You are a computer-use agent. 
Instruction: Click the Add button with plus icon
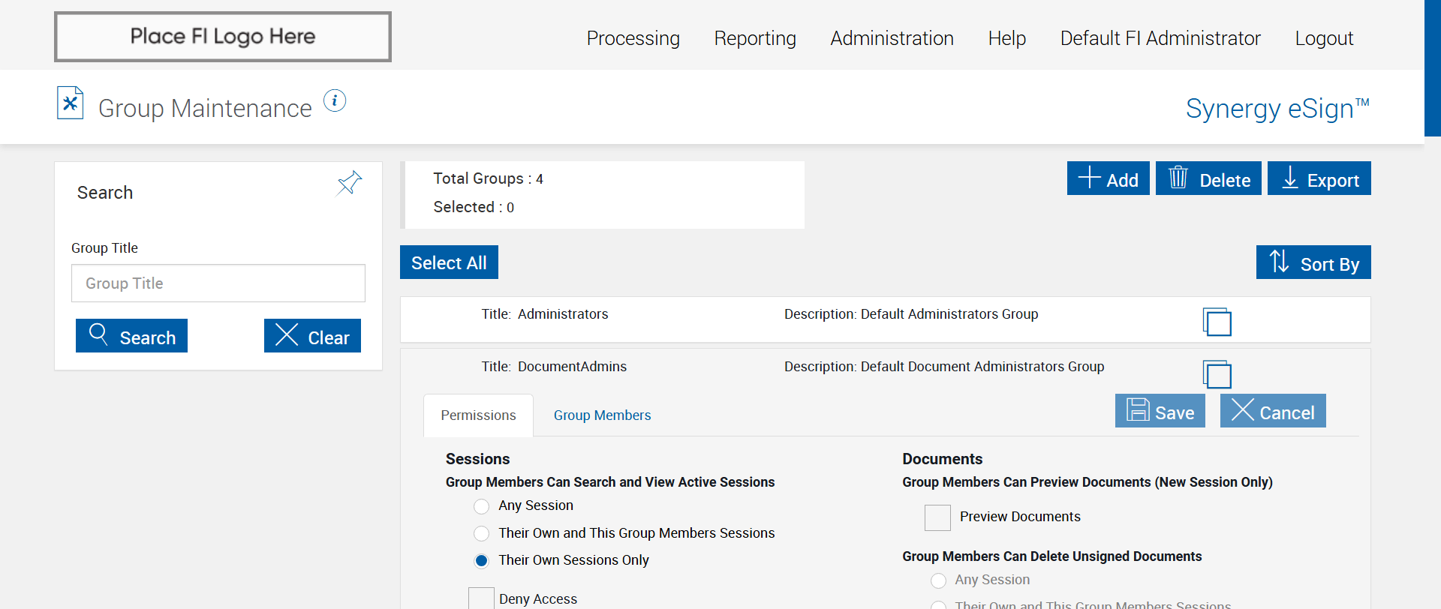click(1108, 179)
